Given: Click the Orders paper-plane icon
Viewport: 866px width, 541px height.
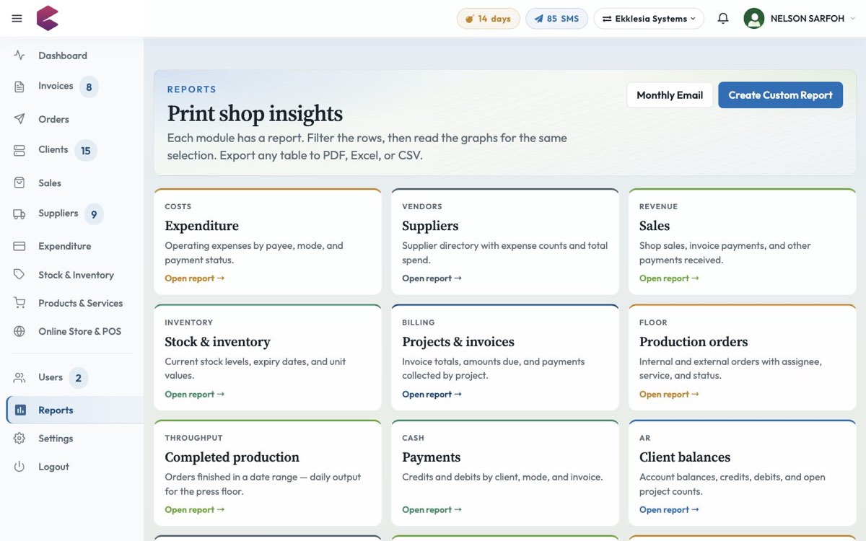Looking at the screenshot, I should click(19, 119).
